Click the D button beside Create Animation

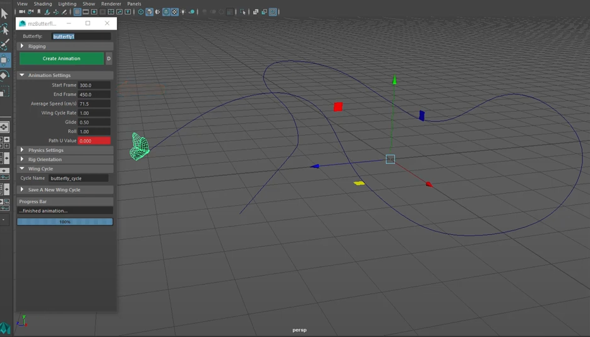109,59
